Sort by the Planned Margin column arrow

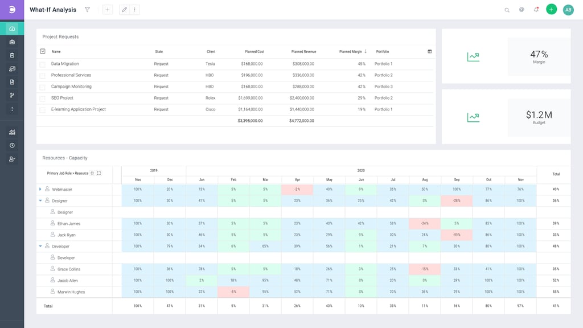pyautogui.click(x=364, y=51)
